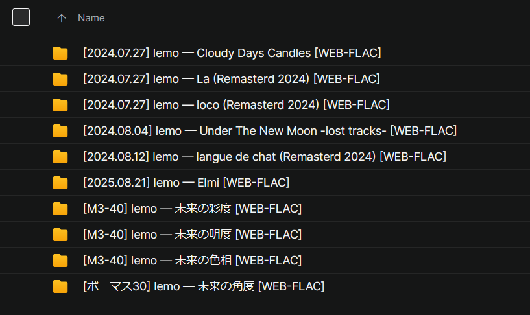Image resolution: width=530 pixels, height=315 pixels.
Task: Click folder icon for Elmi
Action: (60, 183)
